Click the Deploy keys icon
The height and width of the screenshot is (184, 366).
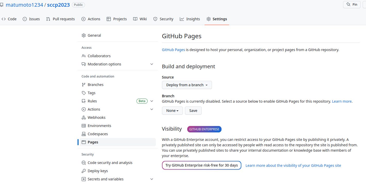tap(84, 171)
